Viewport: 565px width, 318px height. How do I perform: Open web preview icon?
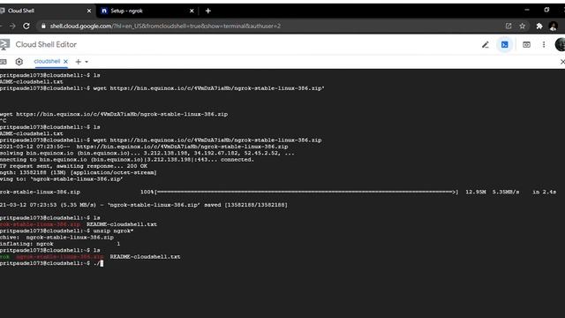pyautogui.click(x=526, y=45)
